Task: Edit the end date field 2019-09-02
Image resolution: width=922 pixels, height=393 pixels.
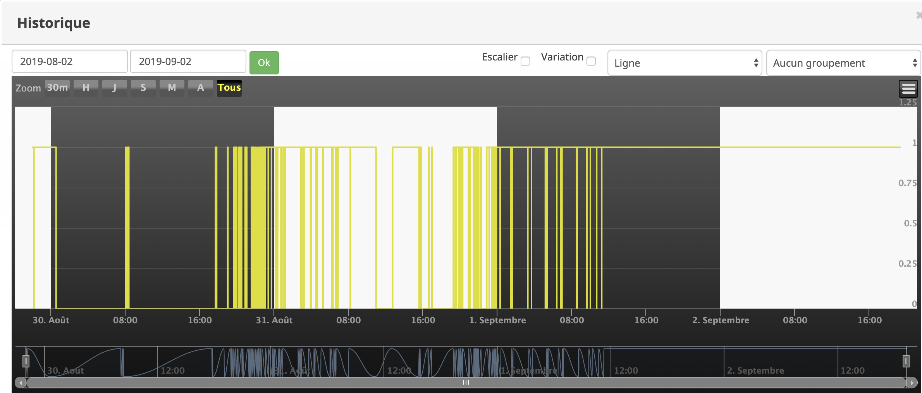Action: tap(188, 61)
